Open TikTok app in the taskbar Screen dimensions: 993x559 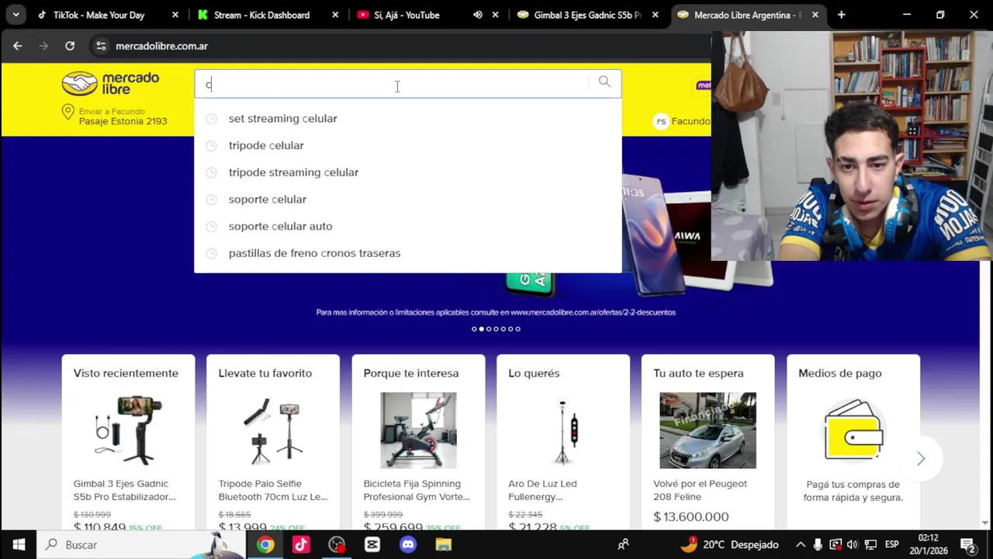301,545
